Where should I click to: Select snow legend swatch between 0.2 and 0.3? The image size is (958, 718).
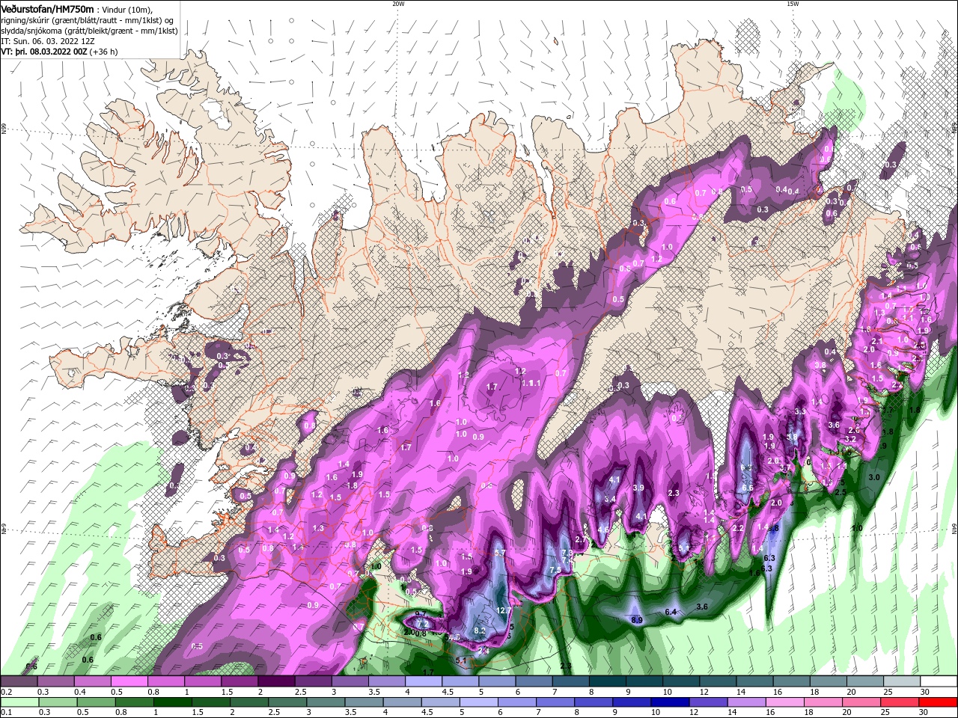click(x=19, y=681)
